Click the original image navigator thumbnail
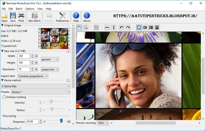The image size is (206, 131). point(54,39)
